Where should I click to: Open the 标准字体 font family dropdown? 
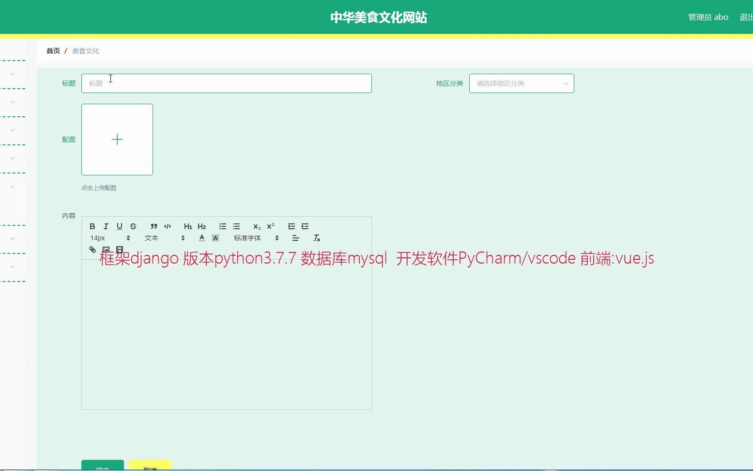(x=256, y=238)
